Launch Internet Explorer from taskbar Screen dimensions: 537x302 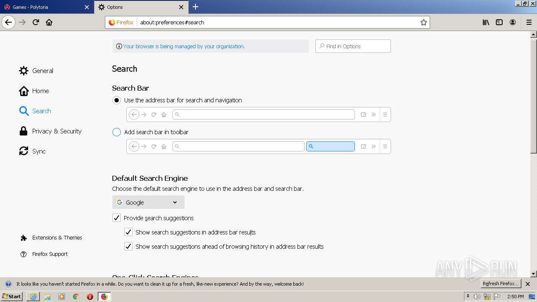(x=33, y=297)
